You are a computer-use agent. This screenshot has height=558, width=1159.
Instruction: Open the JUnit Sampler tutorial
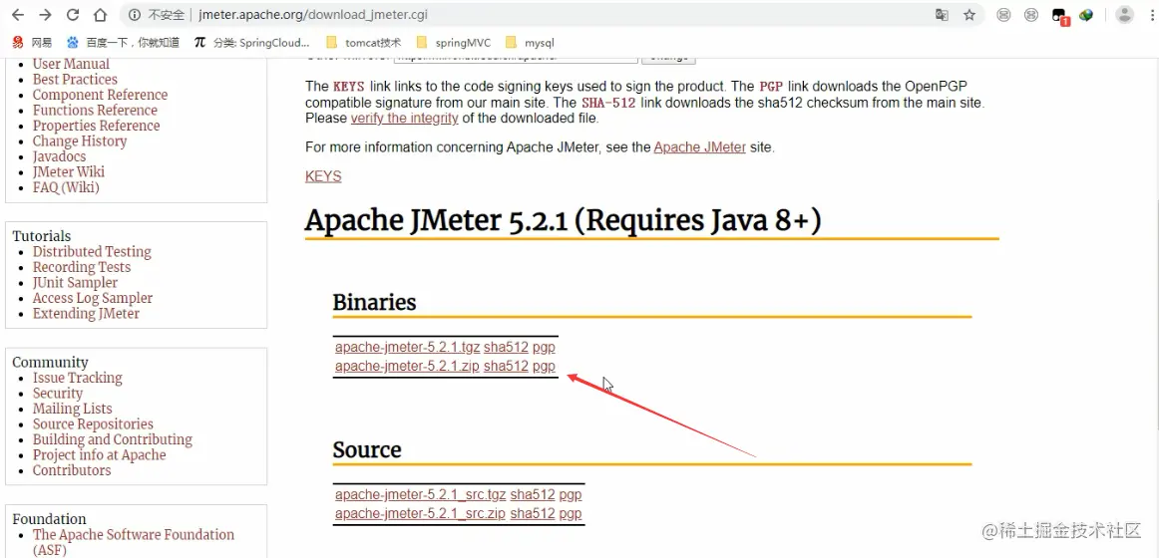(75, 283)
